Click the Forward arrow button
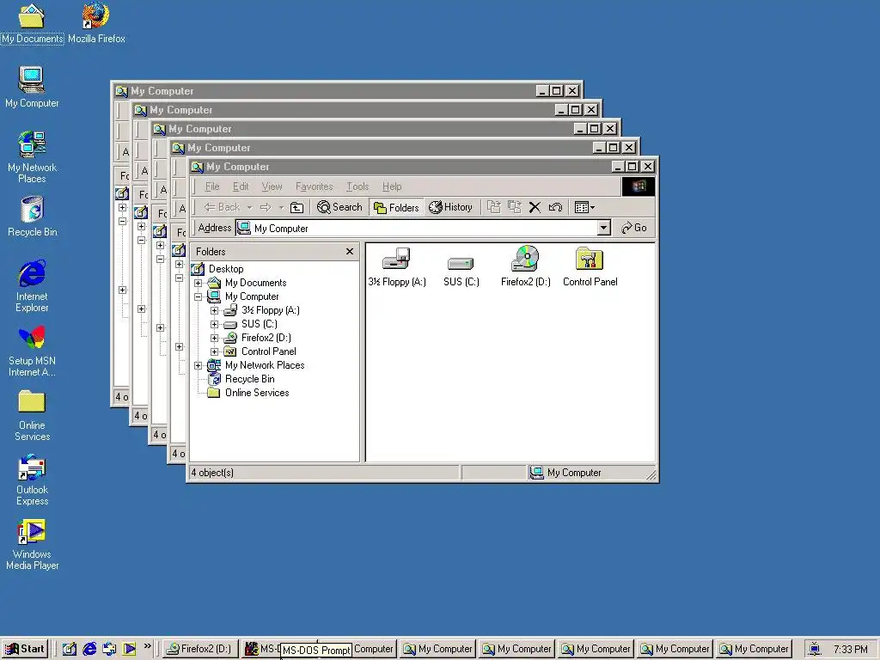The image size is (880, 660). pos(266,208)
